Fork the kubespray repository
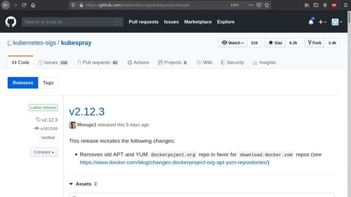 [x=314, y=43]
